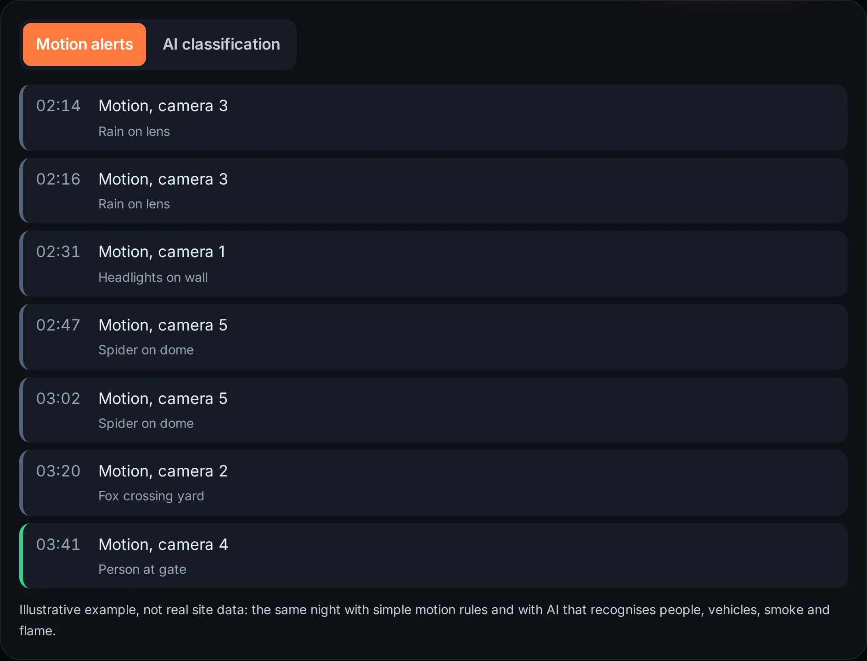This screenshot has height=661, width=867.
Task: Select "Motion, camera 5" title in 02:47 alert
Action: pyautogui.click(x=163, y=325)
